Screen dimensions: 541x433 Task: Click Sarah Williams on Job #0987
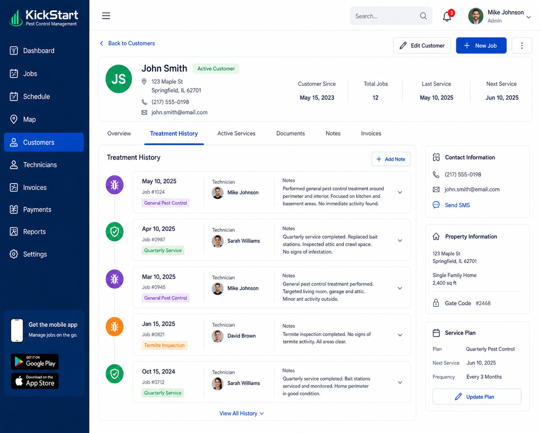(x=243, y=241)
